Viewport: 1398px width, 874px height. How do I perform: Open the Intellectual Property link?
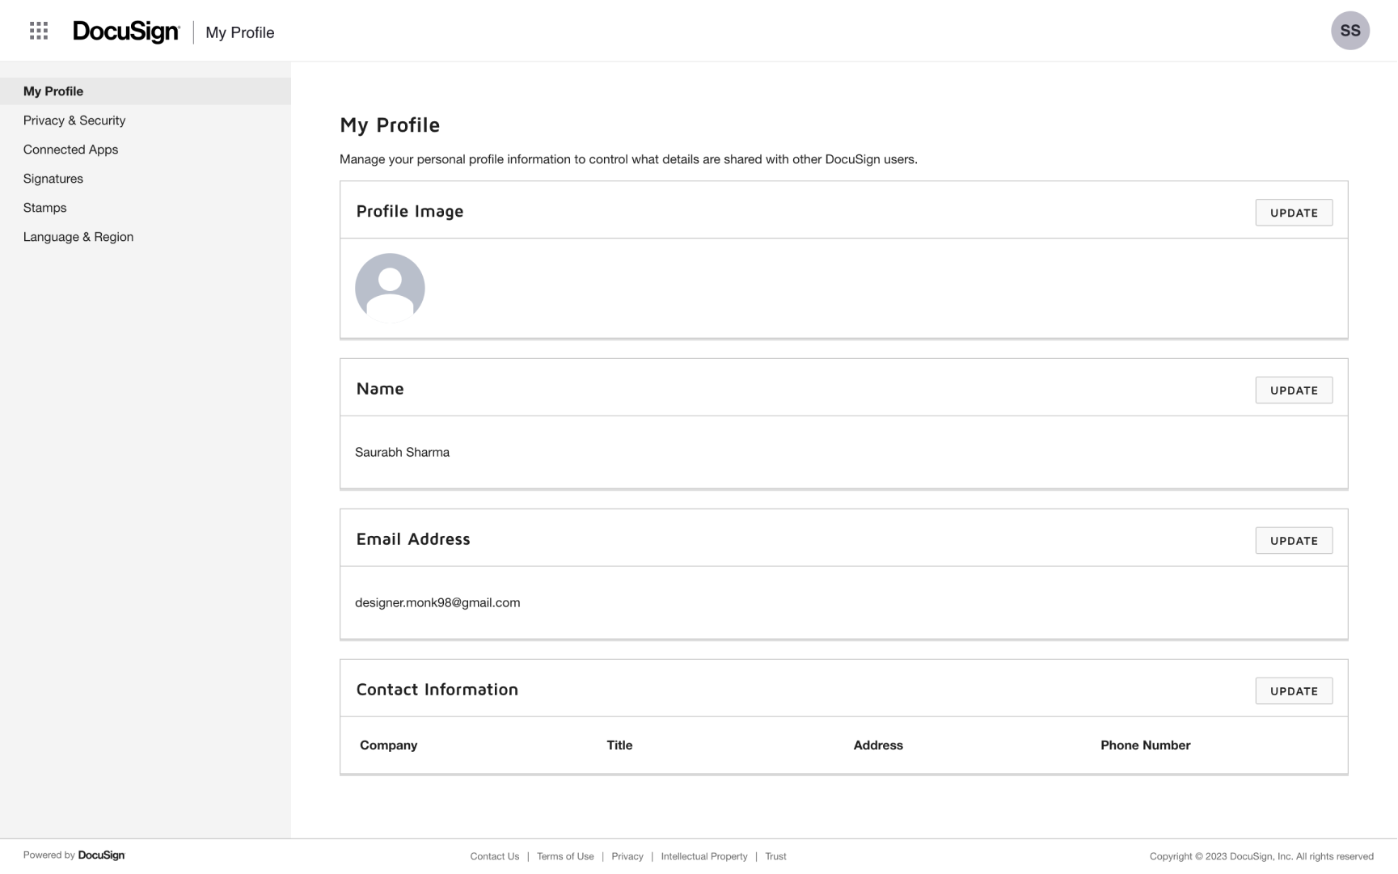(703, 856)
